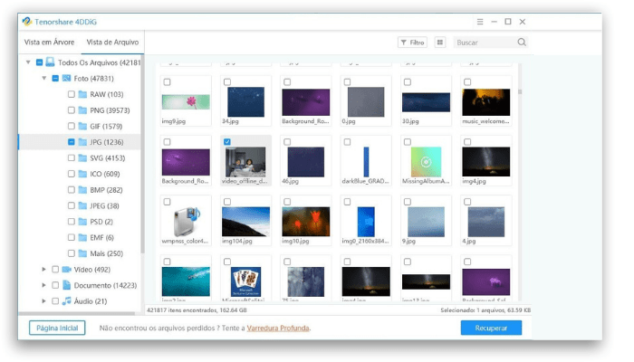Screen dimensions: 634x362
Task: Select the darkBlue_GRAD thumbnail
Action: click(x=366, y=162)
